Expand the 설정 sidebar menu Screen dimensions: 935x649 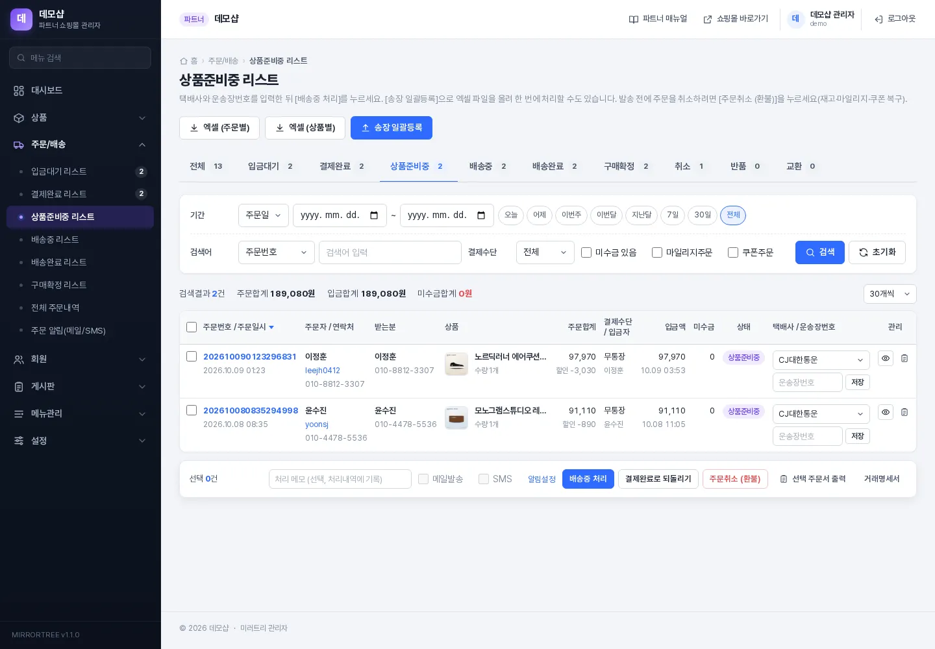[x=81, y=441]
